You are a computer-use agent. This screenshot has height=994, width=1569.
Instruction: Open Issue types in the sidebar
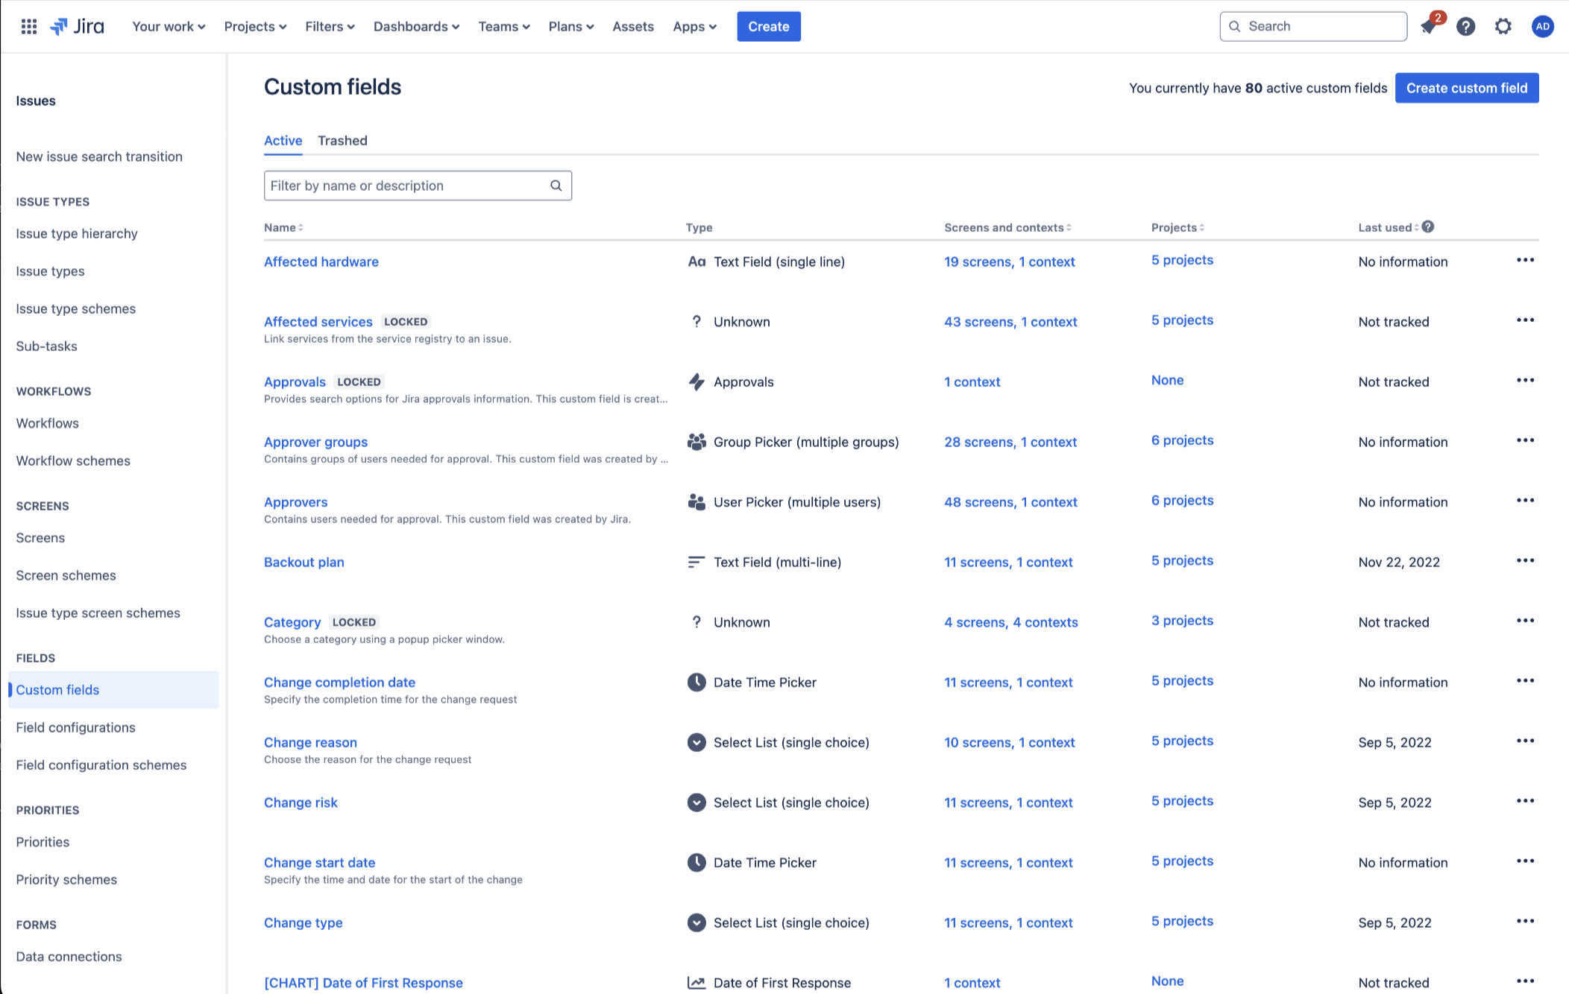[x=50, y=271]
